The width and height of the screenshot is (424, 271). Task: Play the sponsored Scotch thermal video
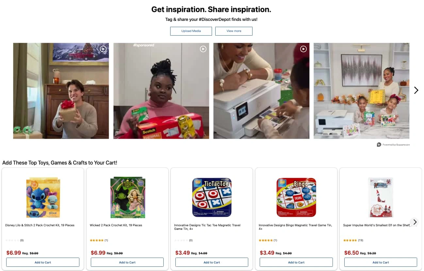(x=161, y=91)
